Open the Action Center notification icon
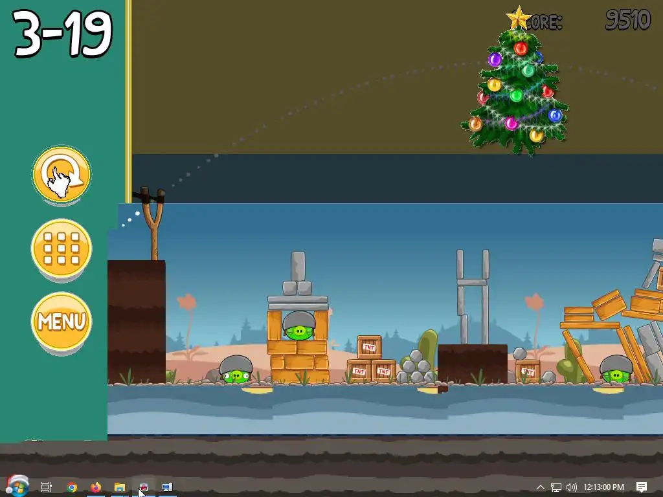Screen dimensions: 663x497 tap(642, 487)
